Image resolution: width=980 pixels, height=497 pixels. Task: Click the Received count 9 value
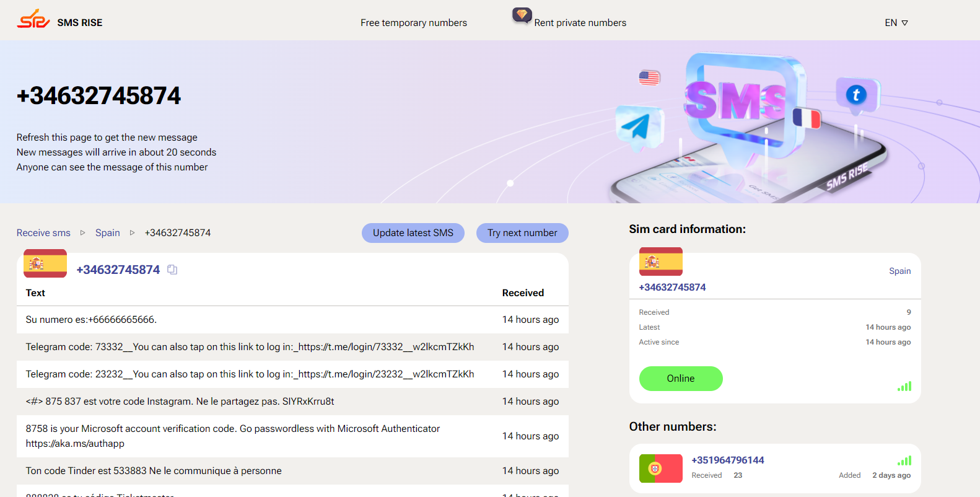point(909,312)
